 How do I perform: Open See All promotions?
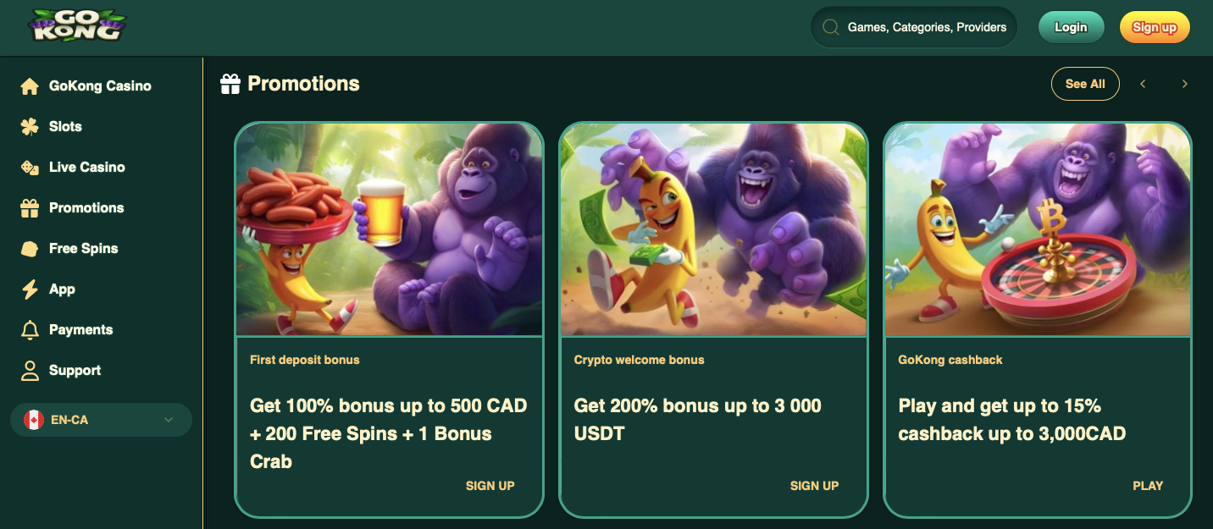pyautogui.click(x=1085, y=84)
